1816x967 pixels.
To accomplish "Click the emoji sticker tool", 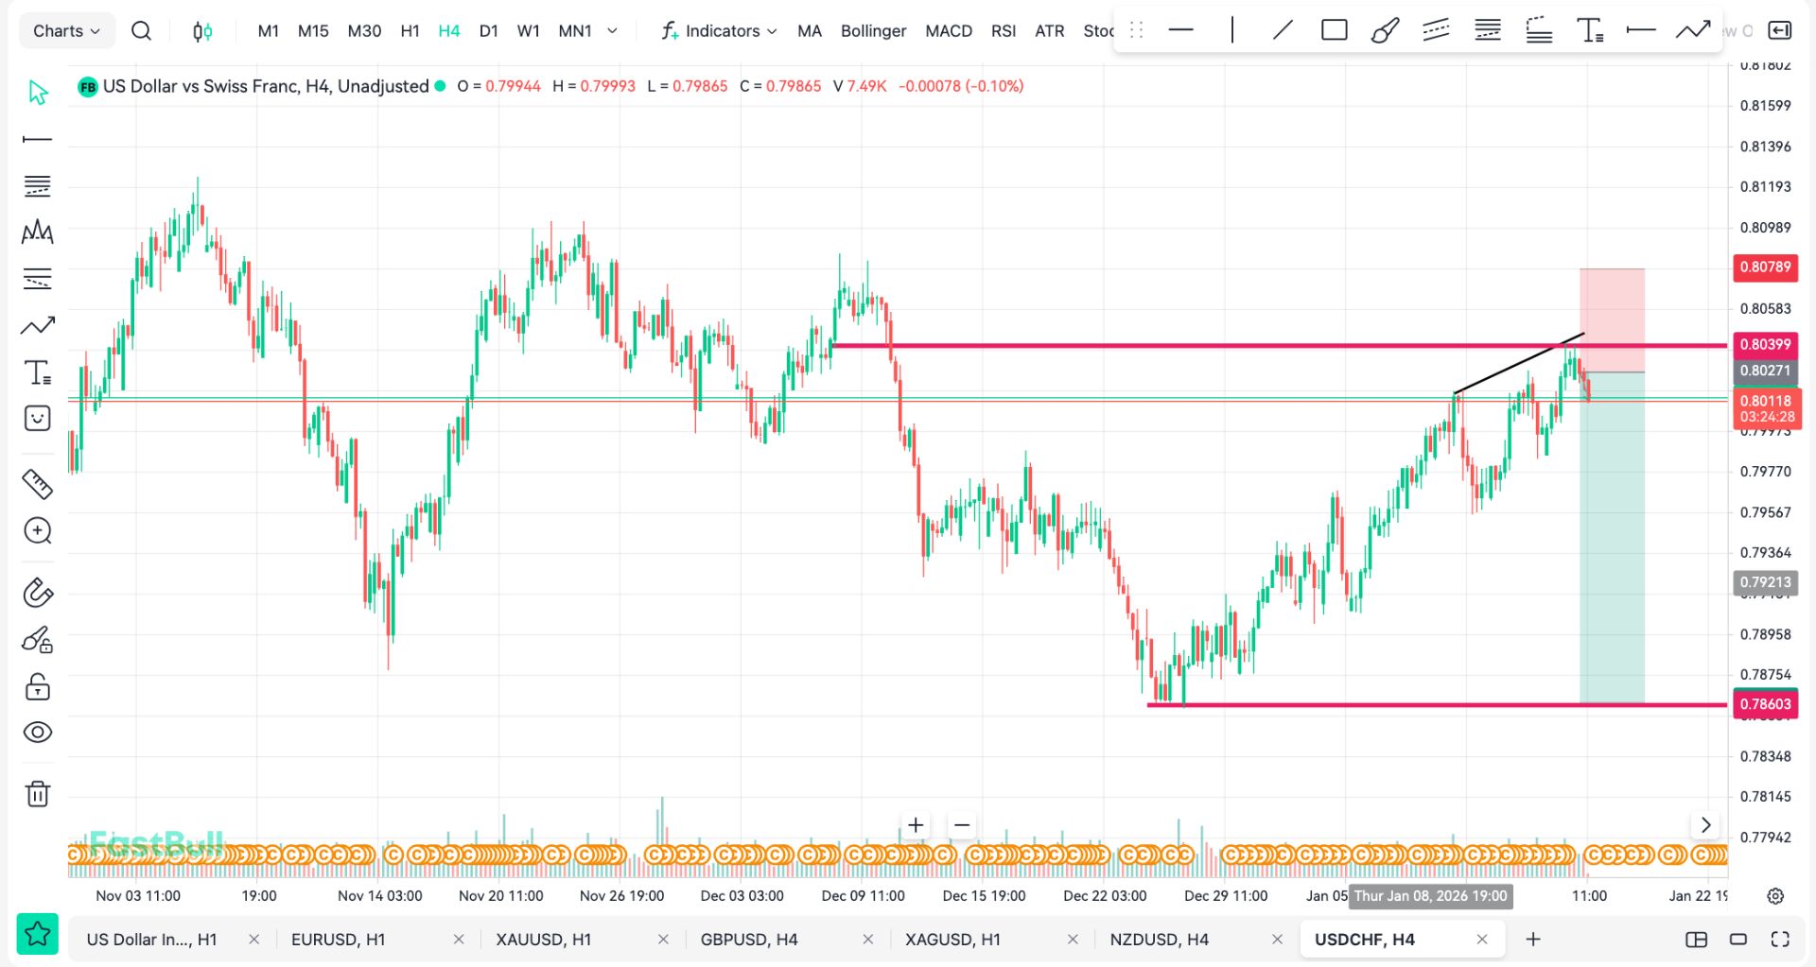I will tap(38, 419).
